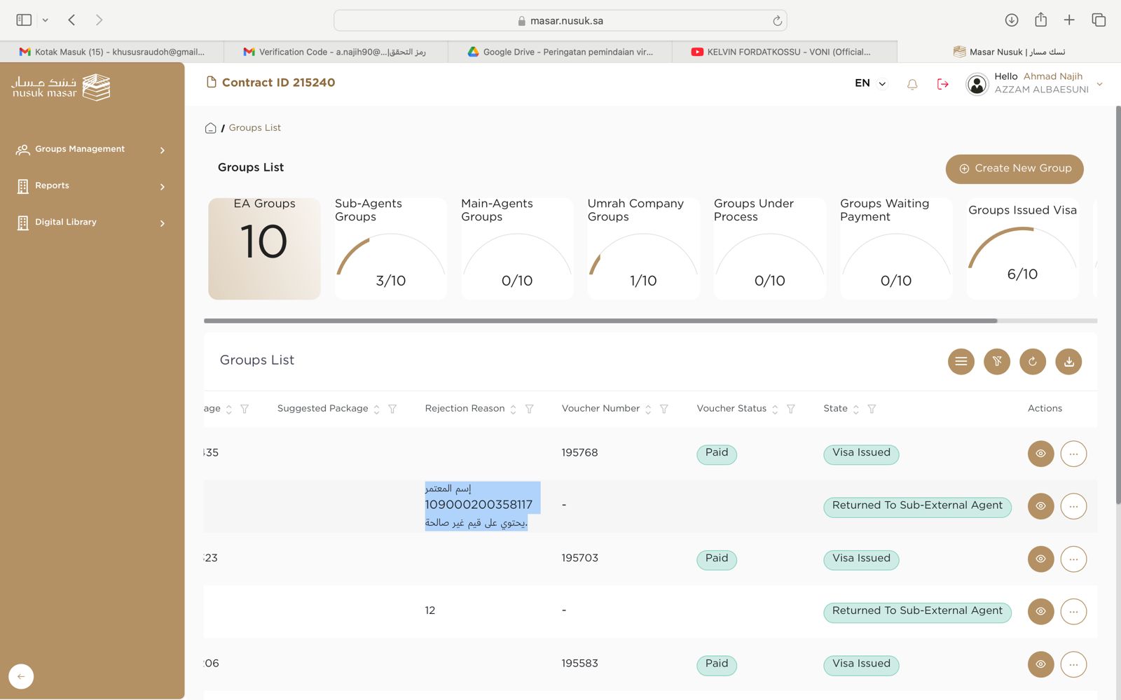Click the notification bell icon
Viewport: 1121px width, 700px height.
(x=912, y=84)
